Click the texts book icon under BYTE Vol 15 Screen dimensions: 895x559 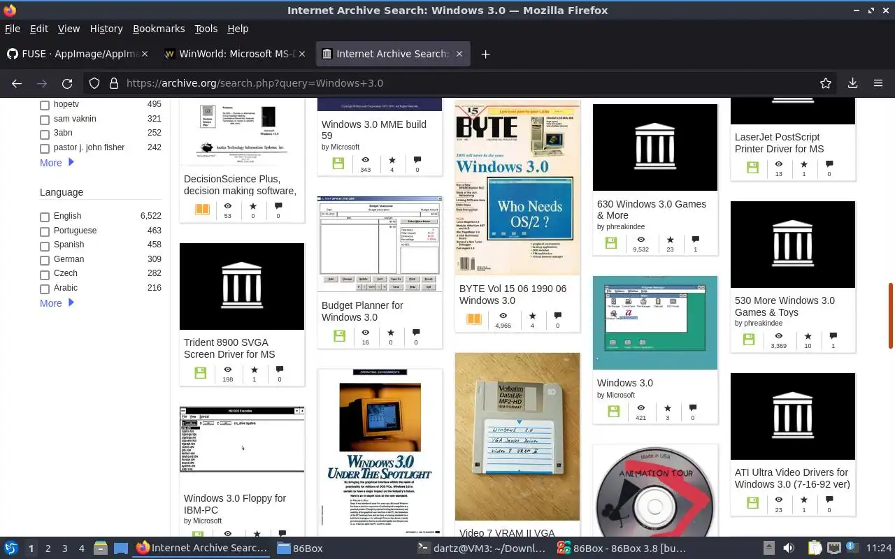coord(473,319)
